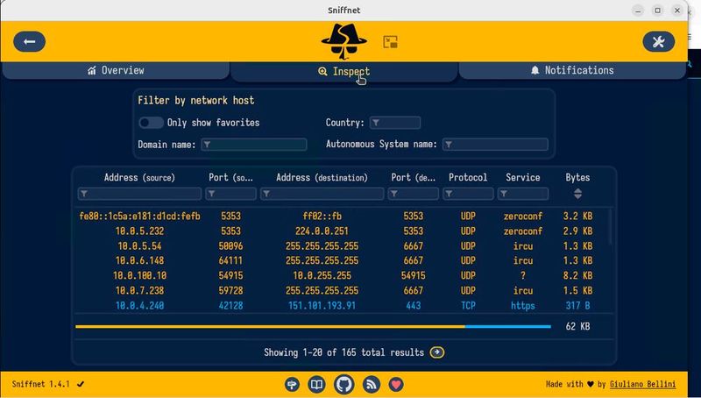This screenshot has height=398, width=701.
Task: Go back with the arrow button
Action: tap(30, 41)
